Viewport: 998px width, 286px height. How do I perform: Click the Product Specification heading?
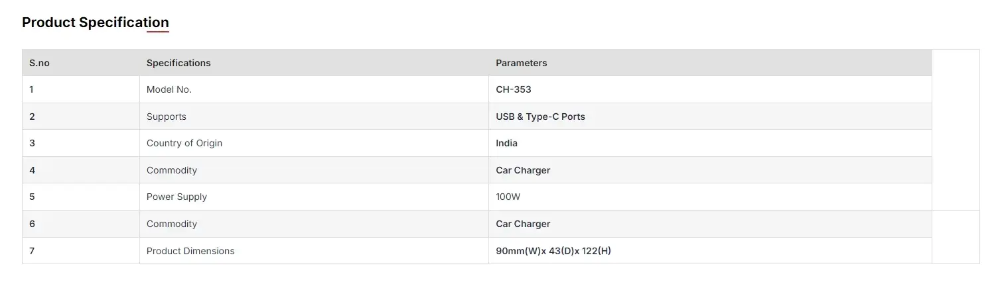pos(96,22)
